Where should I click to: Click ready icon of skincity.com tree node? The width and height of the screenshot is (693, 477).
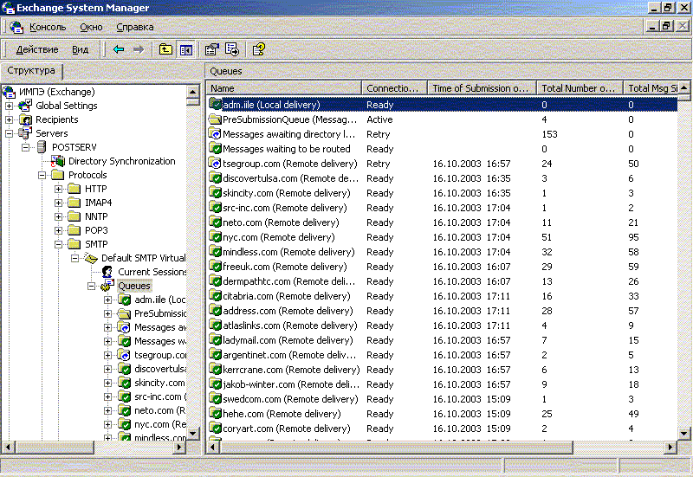tap(124, 383)
